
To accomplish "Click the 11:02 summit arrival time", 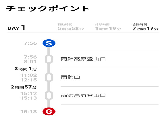I will [29, 75].
